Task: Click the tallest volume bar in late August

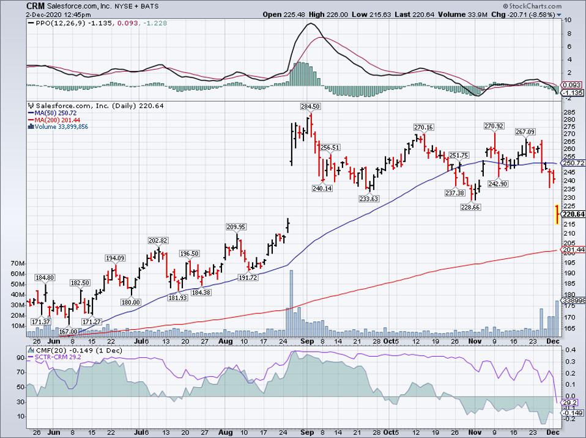Action: coord(291,303)
